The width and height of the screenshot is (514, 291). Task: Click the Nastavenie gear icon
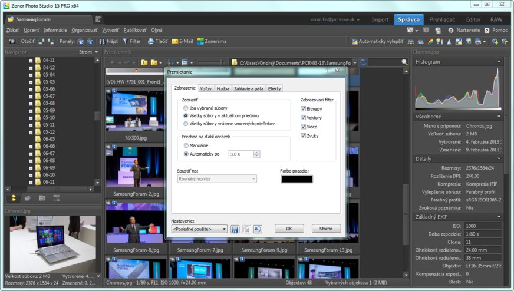(451, 30)
